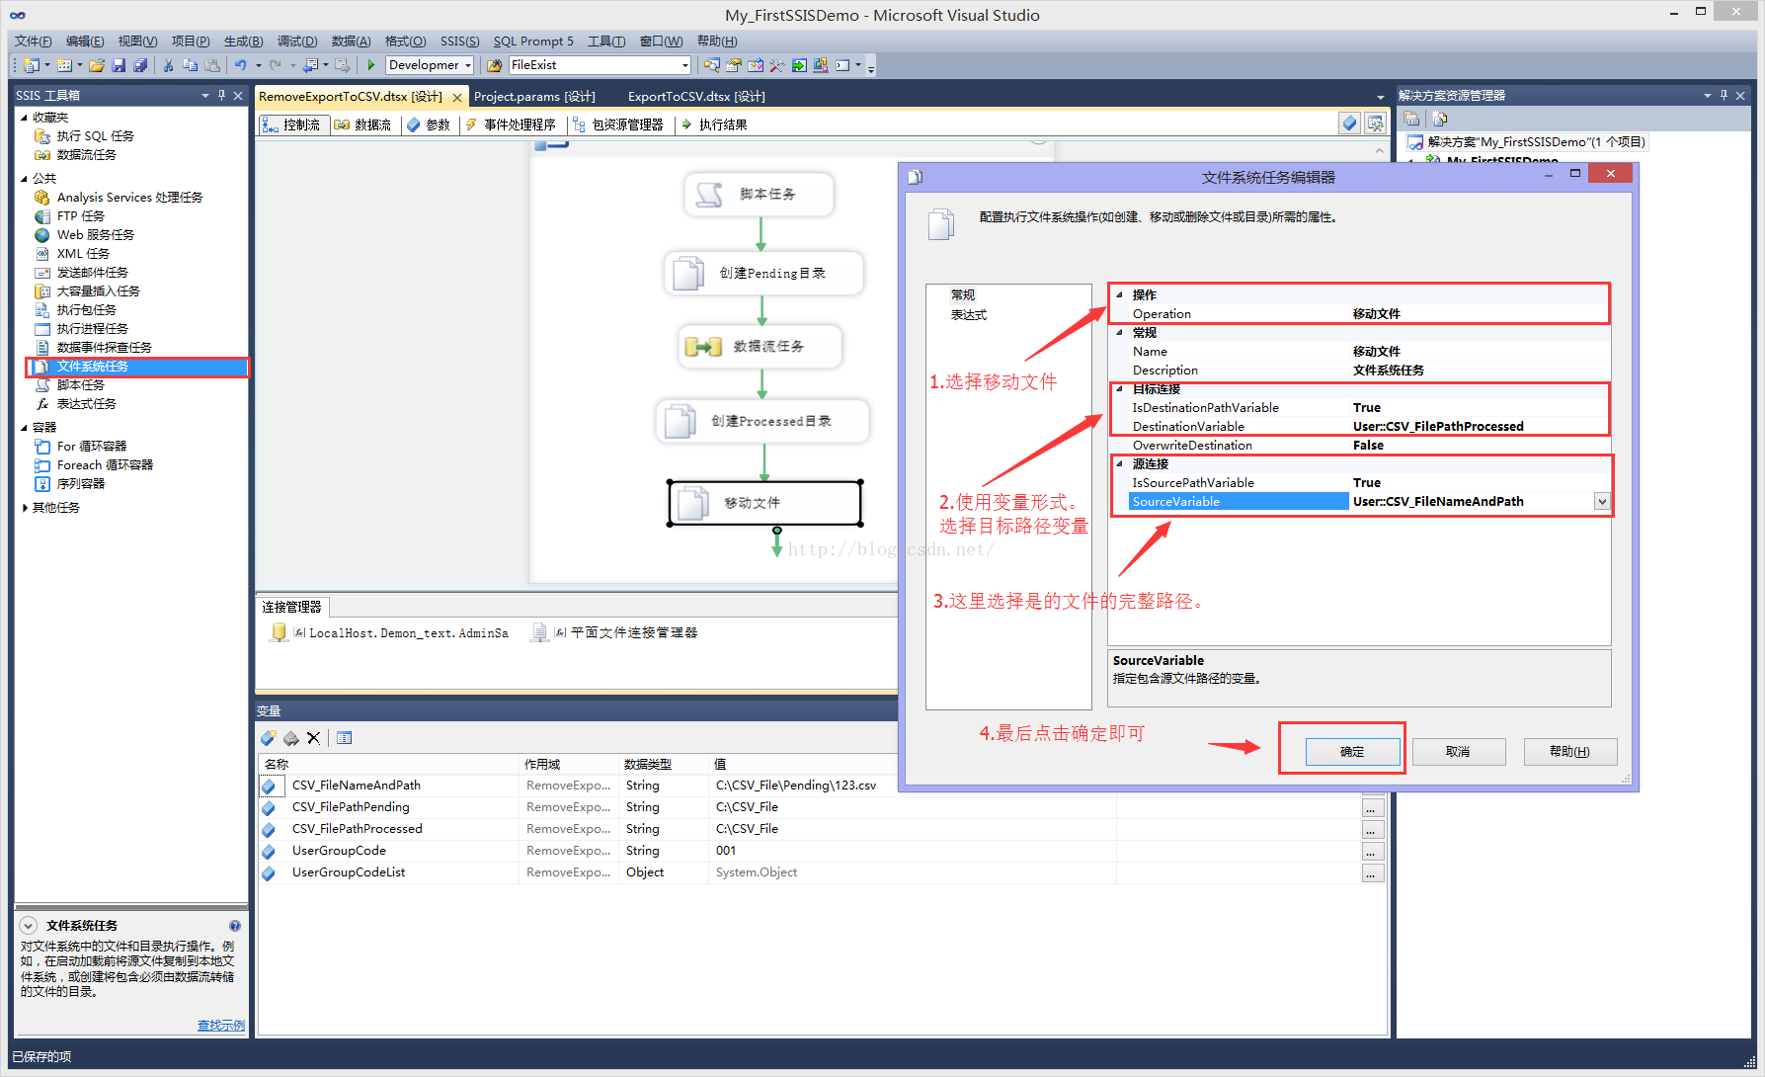1765x1077 pixels.
Task: Click the Save All toolbar icon
Action: tap(140, 65)
